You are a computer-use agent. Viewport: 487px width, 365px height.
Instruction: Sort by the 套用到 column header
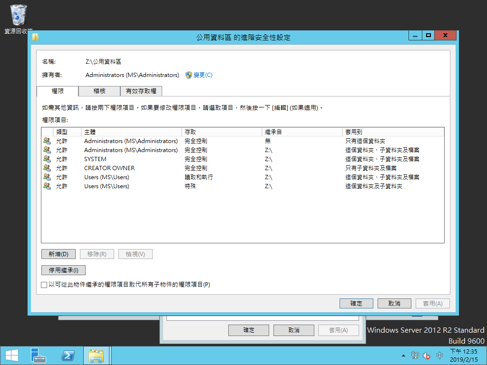click(x=393, y=132)
